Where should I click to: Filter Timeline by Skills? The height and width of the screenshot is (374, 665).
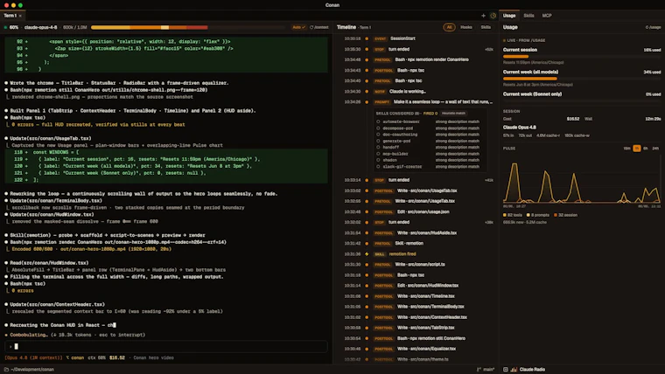(486, 27)
